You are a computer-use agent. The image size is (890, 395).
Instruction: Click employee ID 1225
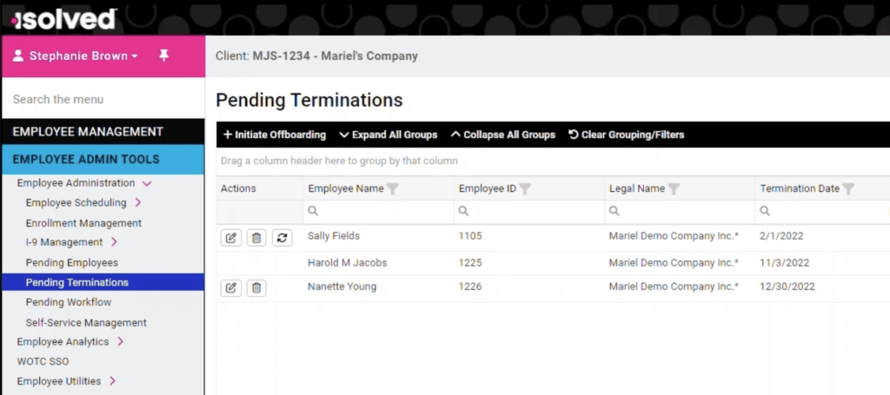pos(470,263)
